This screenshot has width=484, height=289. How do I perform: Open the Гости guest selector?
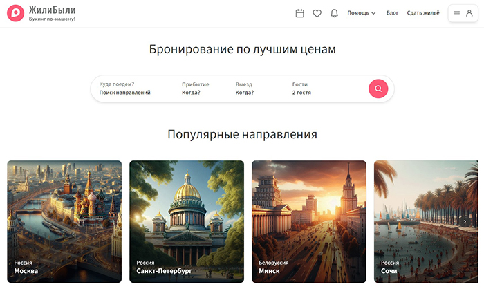point(302,88)
